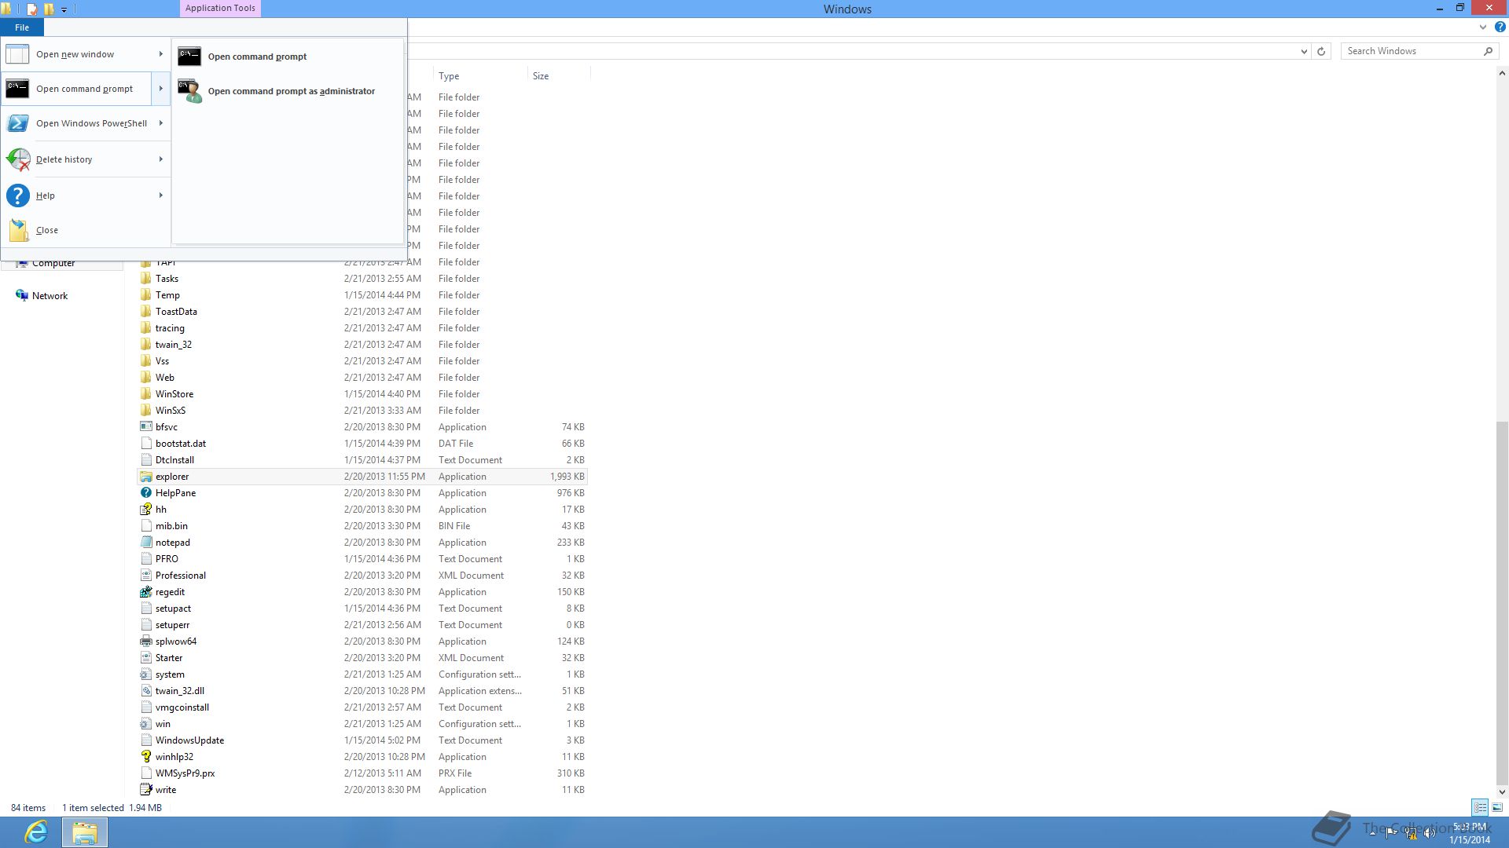Expand Open Windows PowerShell submenu arrow
Screen dimensions: 1509x848
161,123
